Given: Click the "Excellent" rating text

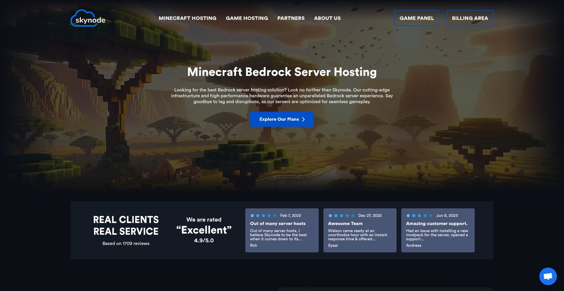Looking at the screenshot, I should point(204,230).
